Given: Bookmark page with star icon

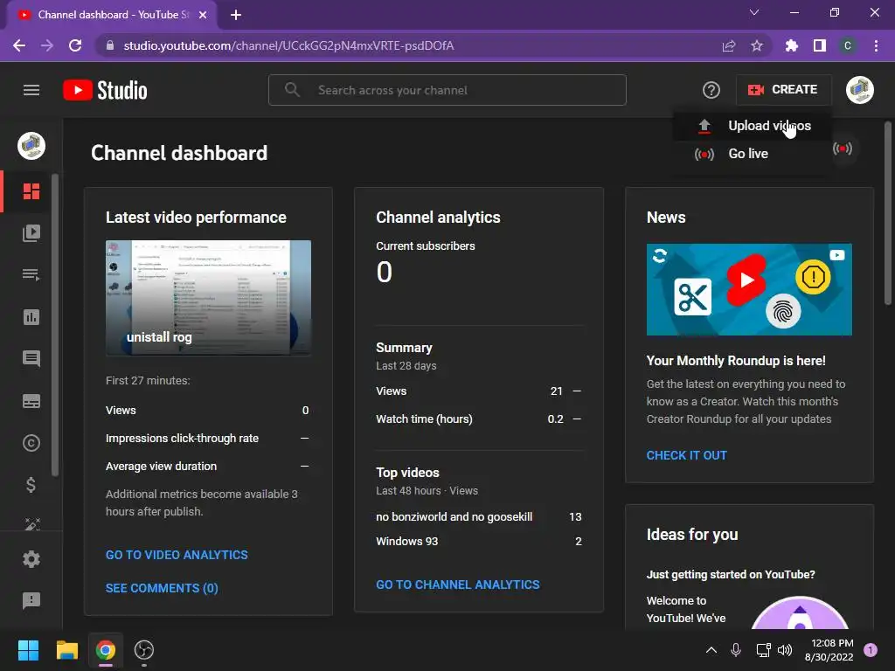Looking at the screenshot, I should 757,45.
